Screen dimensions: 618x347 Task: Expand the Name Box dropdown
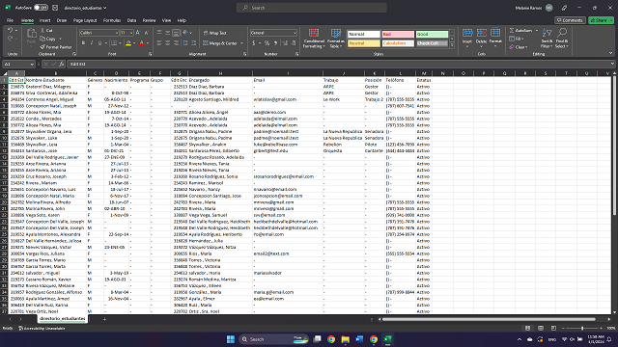coord(32,64)
